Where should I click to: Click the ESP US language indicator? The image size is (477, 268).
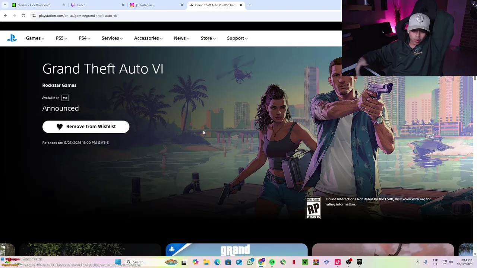point(435,262)
